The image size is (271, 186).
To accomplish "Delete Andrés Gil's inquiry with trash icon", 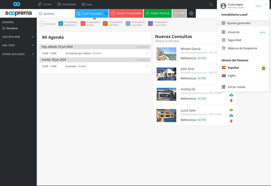I will click(x=231, y=100).
